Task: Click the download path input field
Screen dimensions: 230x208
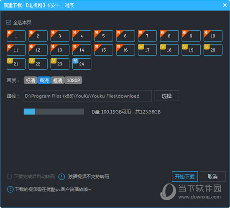Action: coord(88,96)
